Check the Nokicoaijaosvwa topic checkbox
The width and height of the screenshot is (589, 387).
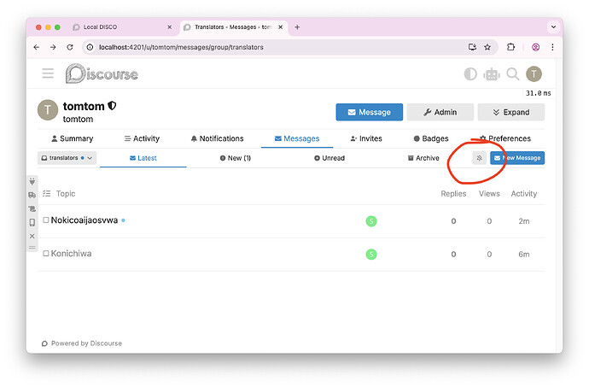point(46,220)
